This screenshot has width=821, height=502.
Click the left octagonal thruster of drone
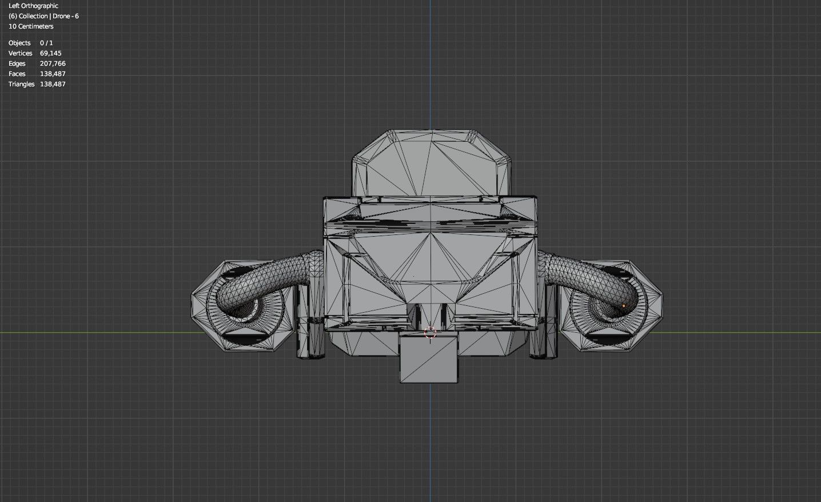click(243, 305)
